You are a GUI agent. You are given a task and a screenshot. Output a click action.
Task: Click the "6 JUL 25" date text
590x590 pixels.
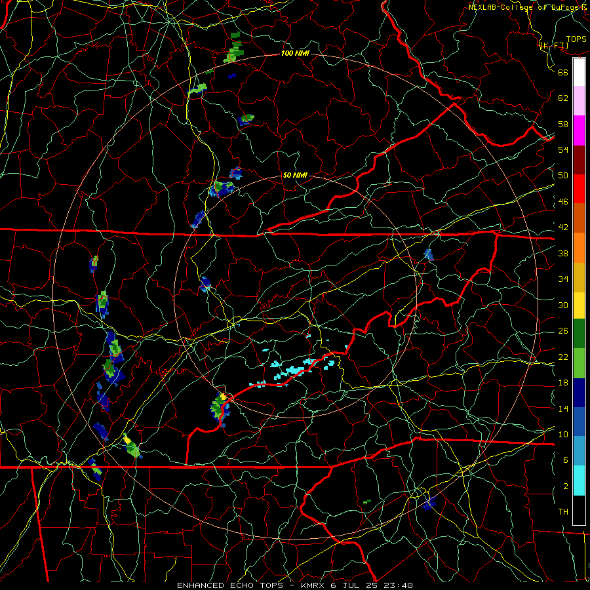click(355, 585)
